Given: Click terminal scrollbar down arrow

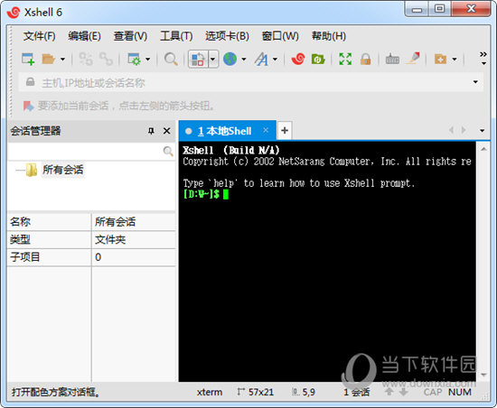Looking at the screenshot, I should tap(483, 376).
